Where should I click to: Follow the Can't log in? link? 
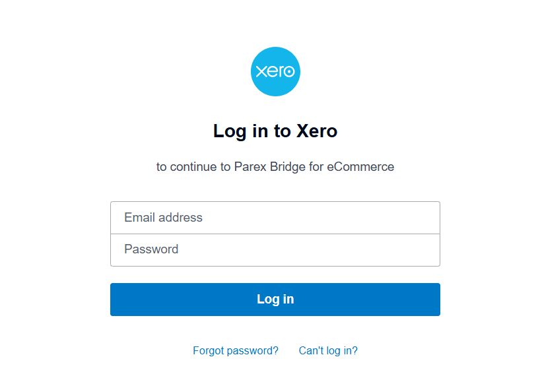point(328,350)
